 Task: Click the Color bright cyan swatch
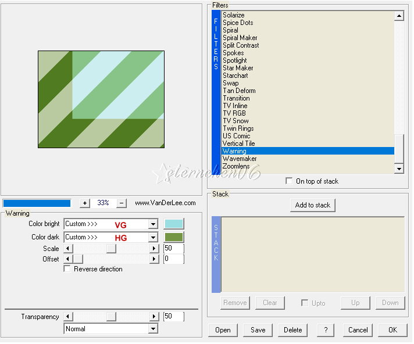pyautogui.click(x=174, y=224)
